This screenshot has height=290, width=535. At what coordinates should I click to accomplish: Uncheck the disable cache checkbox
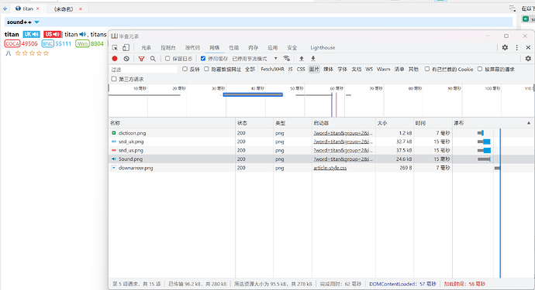point(203,59)
